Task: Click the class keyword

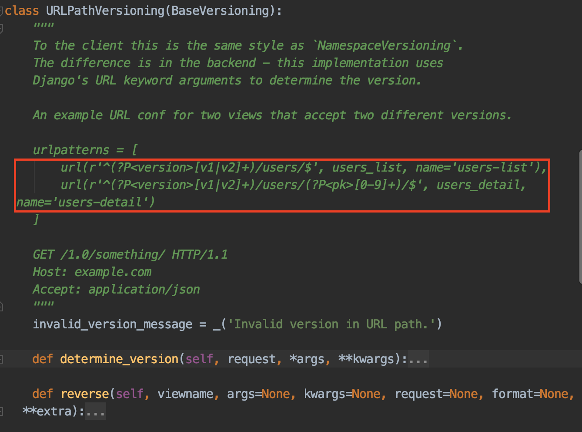Action: (22, 10)
